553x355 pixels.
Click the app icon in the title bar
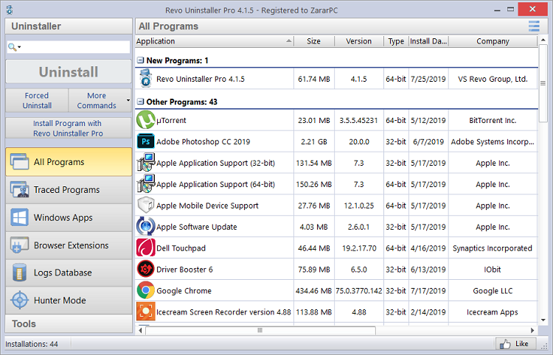(10, 10)
